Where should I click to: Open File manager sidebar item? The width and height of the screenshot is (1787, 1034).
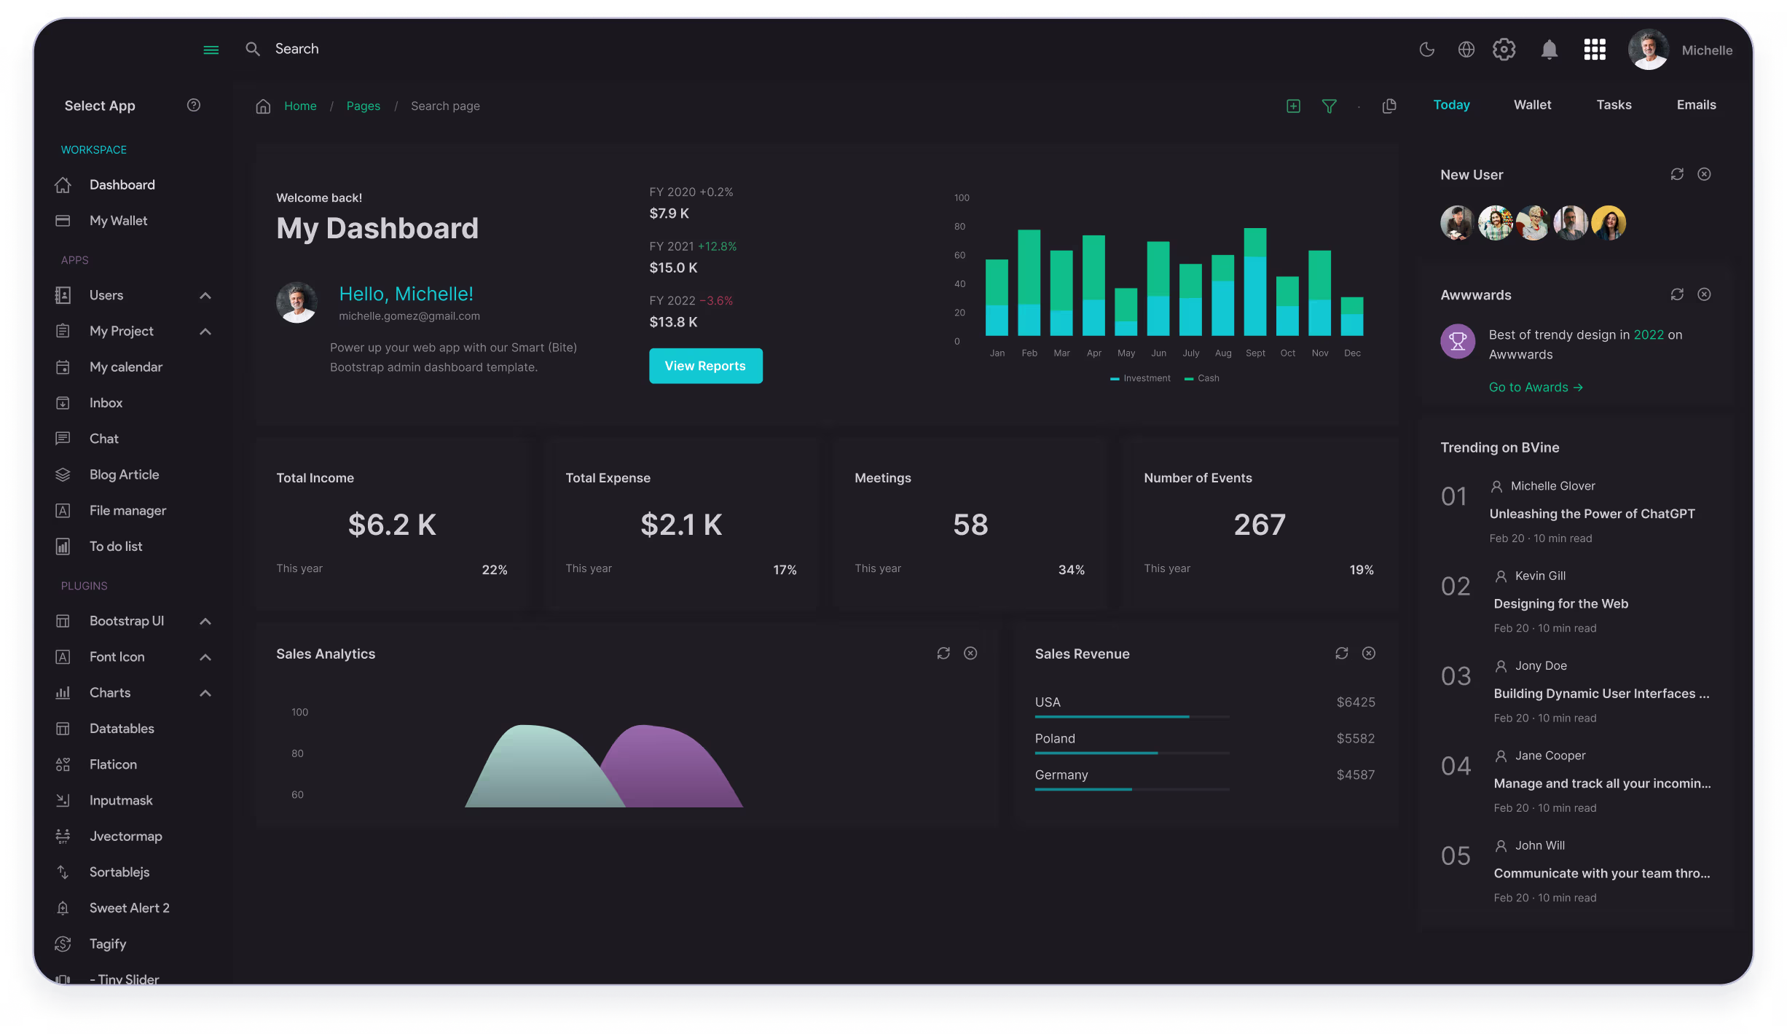click(x=109, y=511)
